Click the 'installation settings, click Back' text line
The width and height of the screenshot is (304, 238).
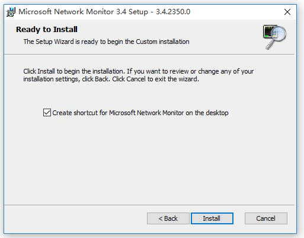(x=111, y=79)
